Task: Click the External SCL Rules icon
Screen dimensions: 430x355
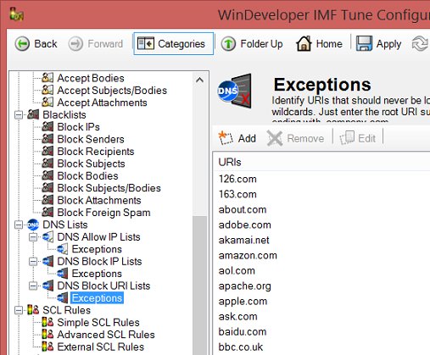Action: (x=47, y=347)
